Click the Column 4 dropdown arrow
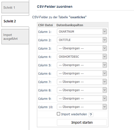This screenshot has width=134, height=130. [x=105, y=56]
